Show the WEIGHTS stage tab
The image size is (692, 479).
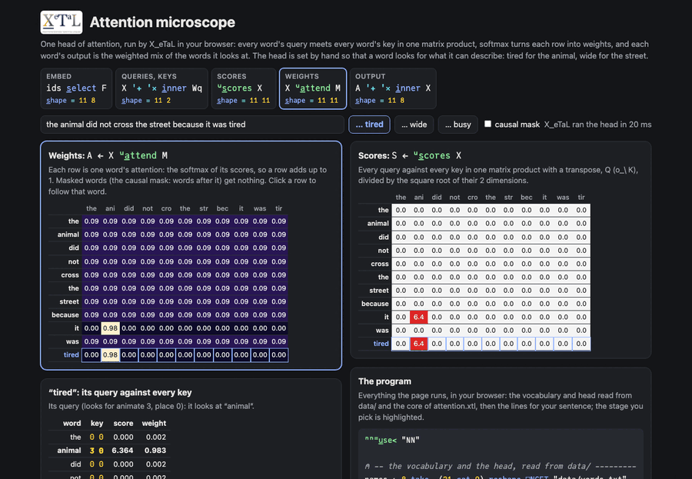point(312,88)
